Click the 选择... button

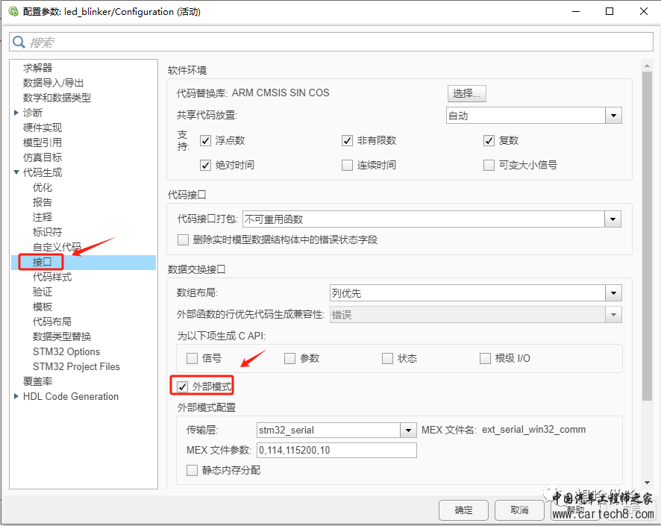[467, 93]
